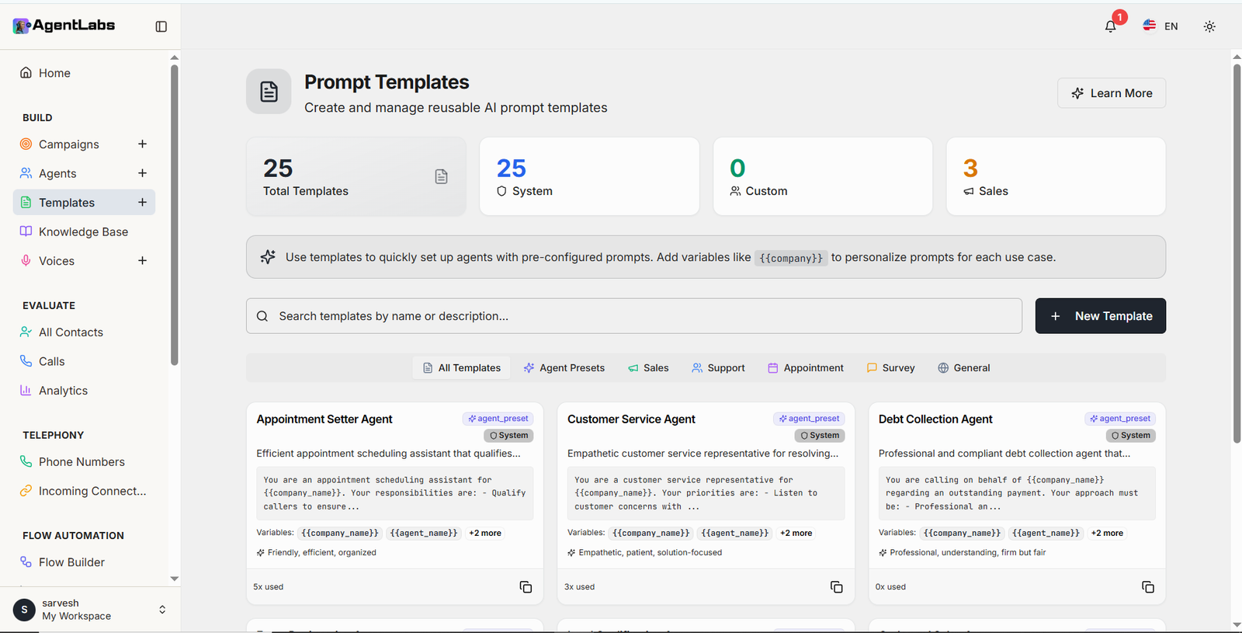The image size is (1242, 633).
Task: Copy the Appointment Setter Agent template
Action: 526,587
